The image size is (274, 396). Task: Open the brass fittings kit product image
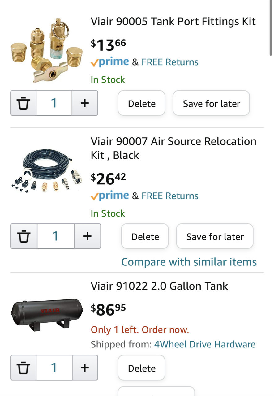(47, 50)
